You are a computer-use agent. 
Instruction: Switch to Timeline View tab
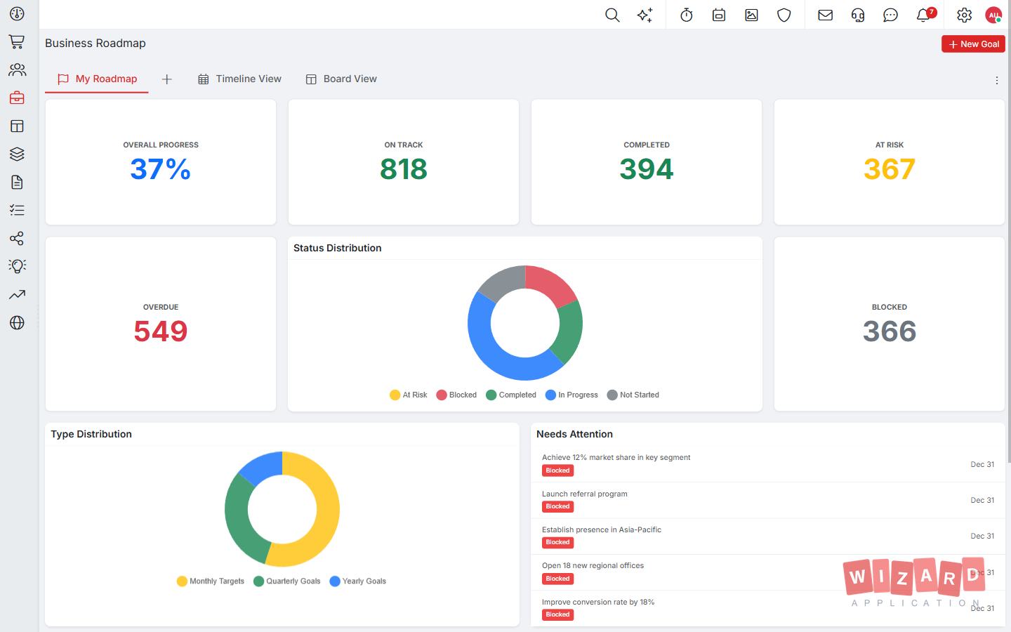pyautogui.click(x=239, y=79)
